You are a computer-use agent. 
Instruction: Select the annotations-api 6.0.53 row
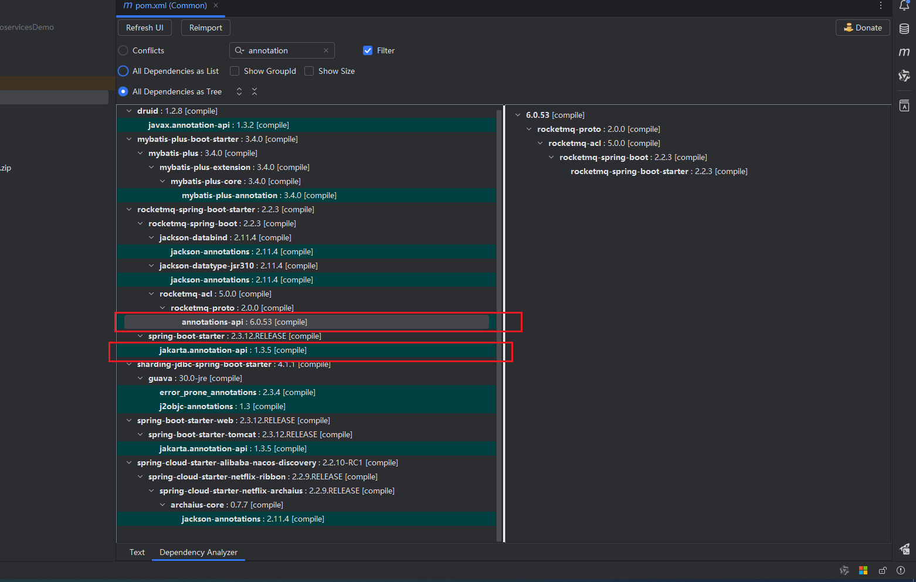point(307,322)
